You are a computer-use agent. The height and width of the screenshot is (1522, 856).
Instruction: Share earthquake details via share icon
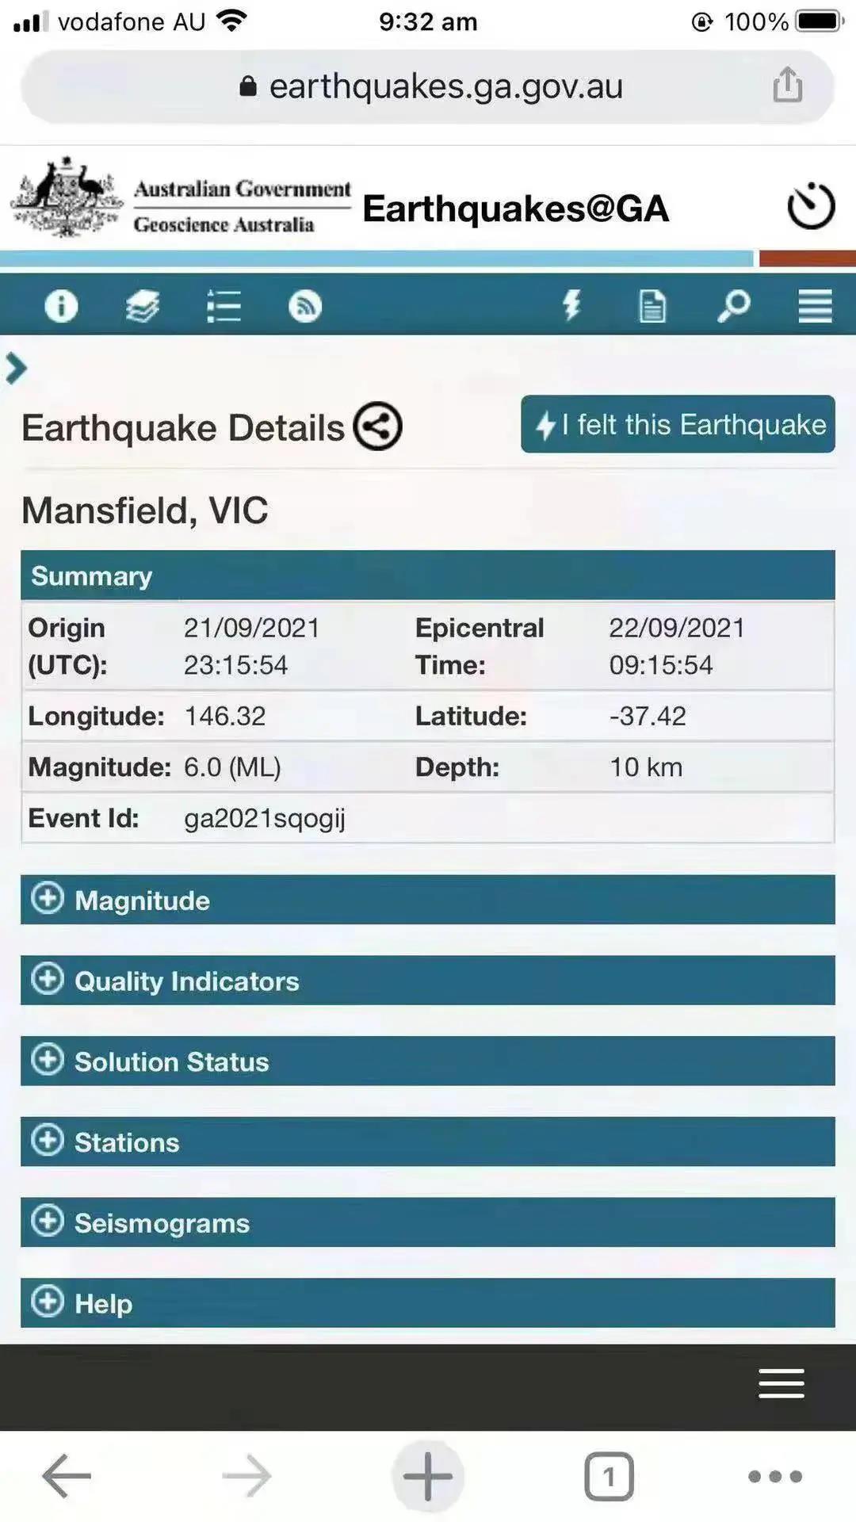tap(377, 426)
